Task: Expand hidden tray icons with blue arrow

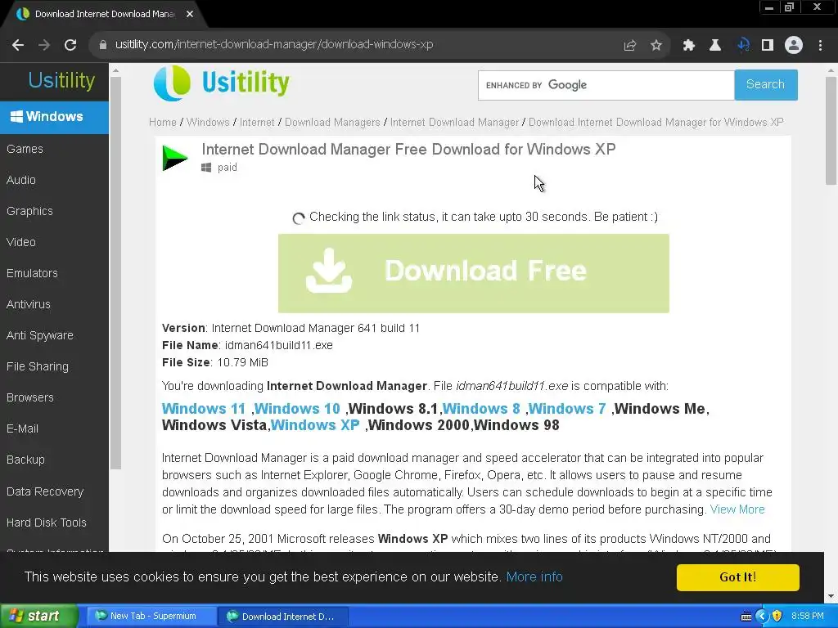Action: pyautogui.click(x=762, y=617)
